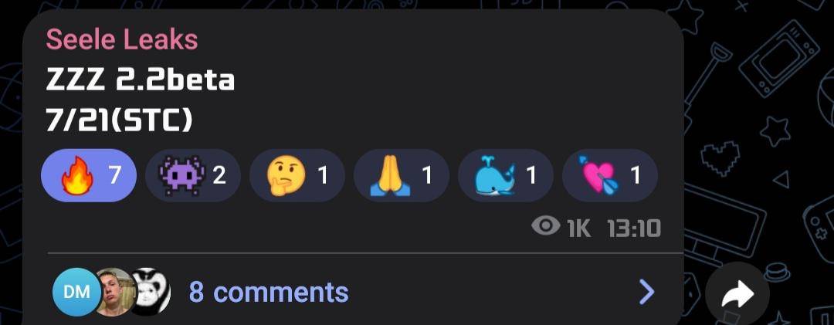Click the 1K view count
This screenshot has height=325, width=834.
click(x=578, y=229)
